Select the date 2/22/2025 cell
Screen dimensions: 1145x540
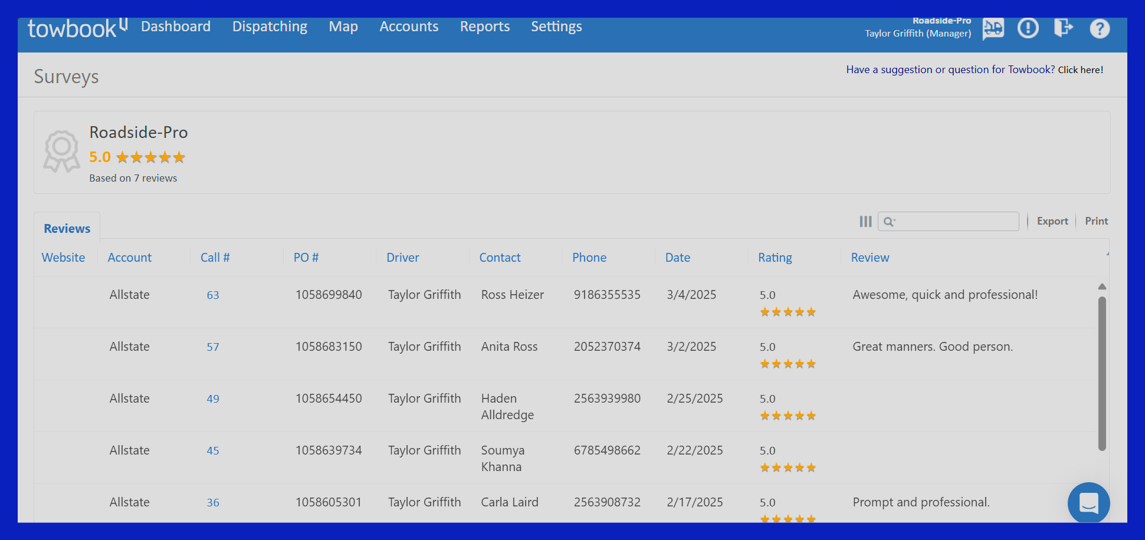click(x=694, y=450)
